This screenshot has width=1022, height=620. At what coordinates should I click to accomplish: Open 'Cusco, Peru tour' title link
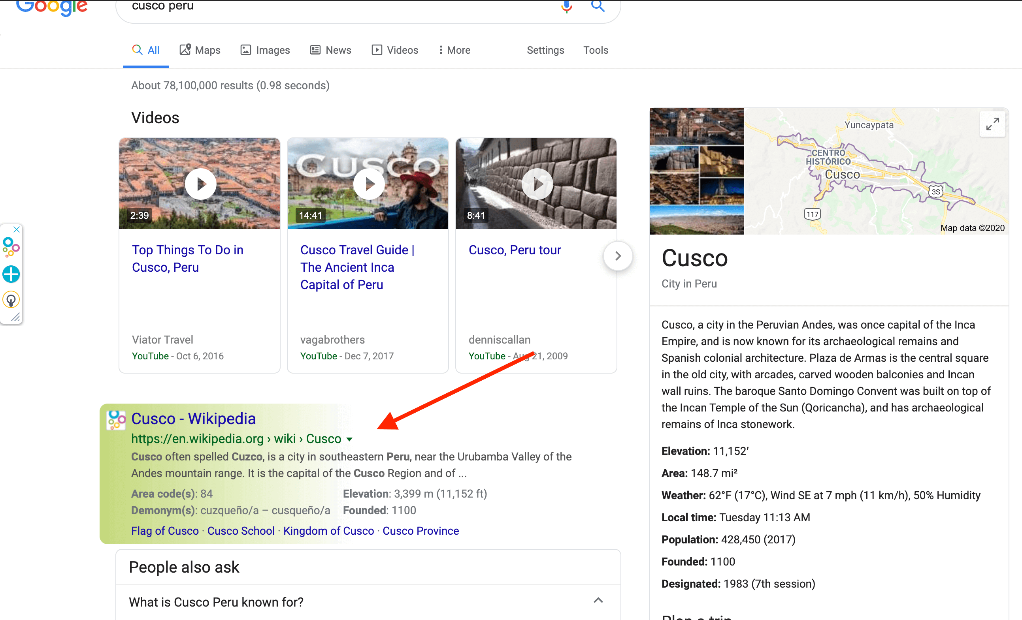tap(515, 250)
